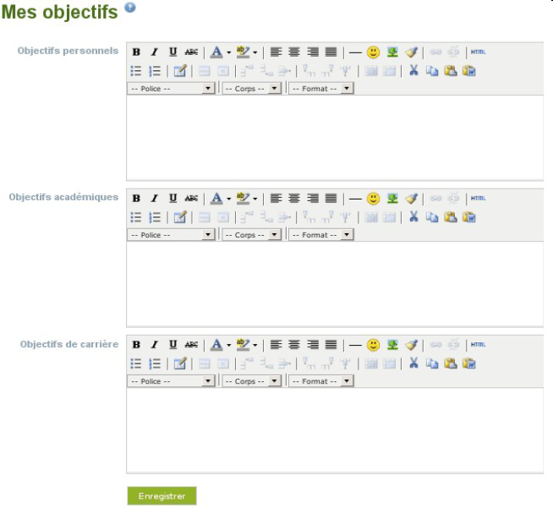553x508 pixels.
Task: Open text color arrow in Objectifs personnels editor
Action: point(228,52)
